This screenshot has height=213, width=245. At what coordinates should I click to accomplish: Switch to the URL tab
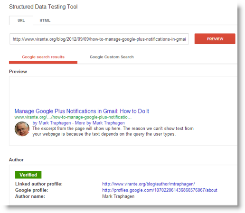[x=21, y=20]
